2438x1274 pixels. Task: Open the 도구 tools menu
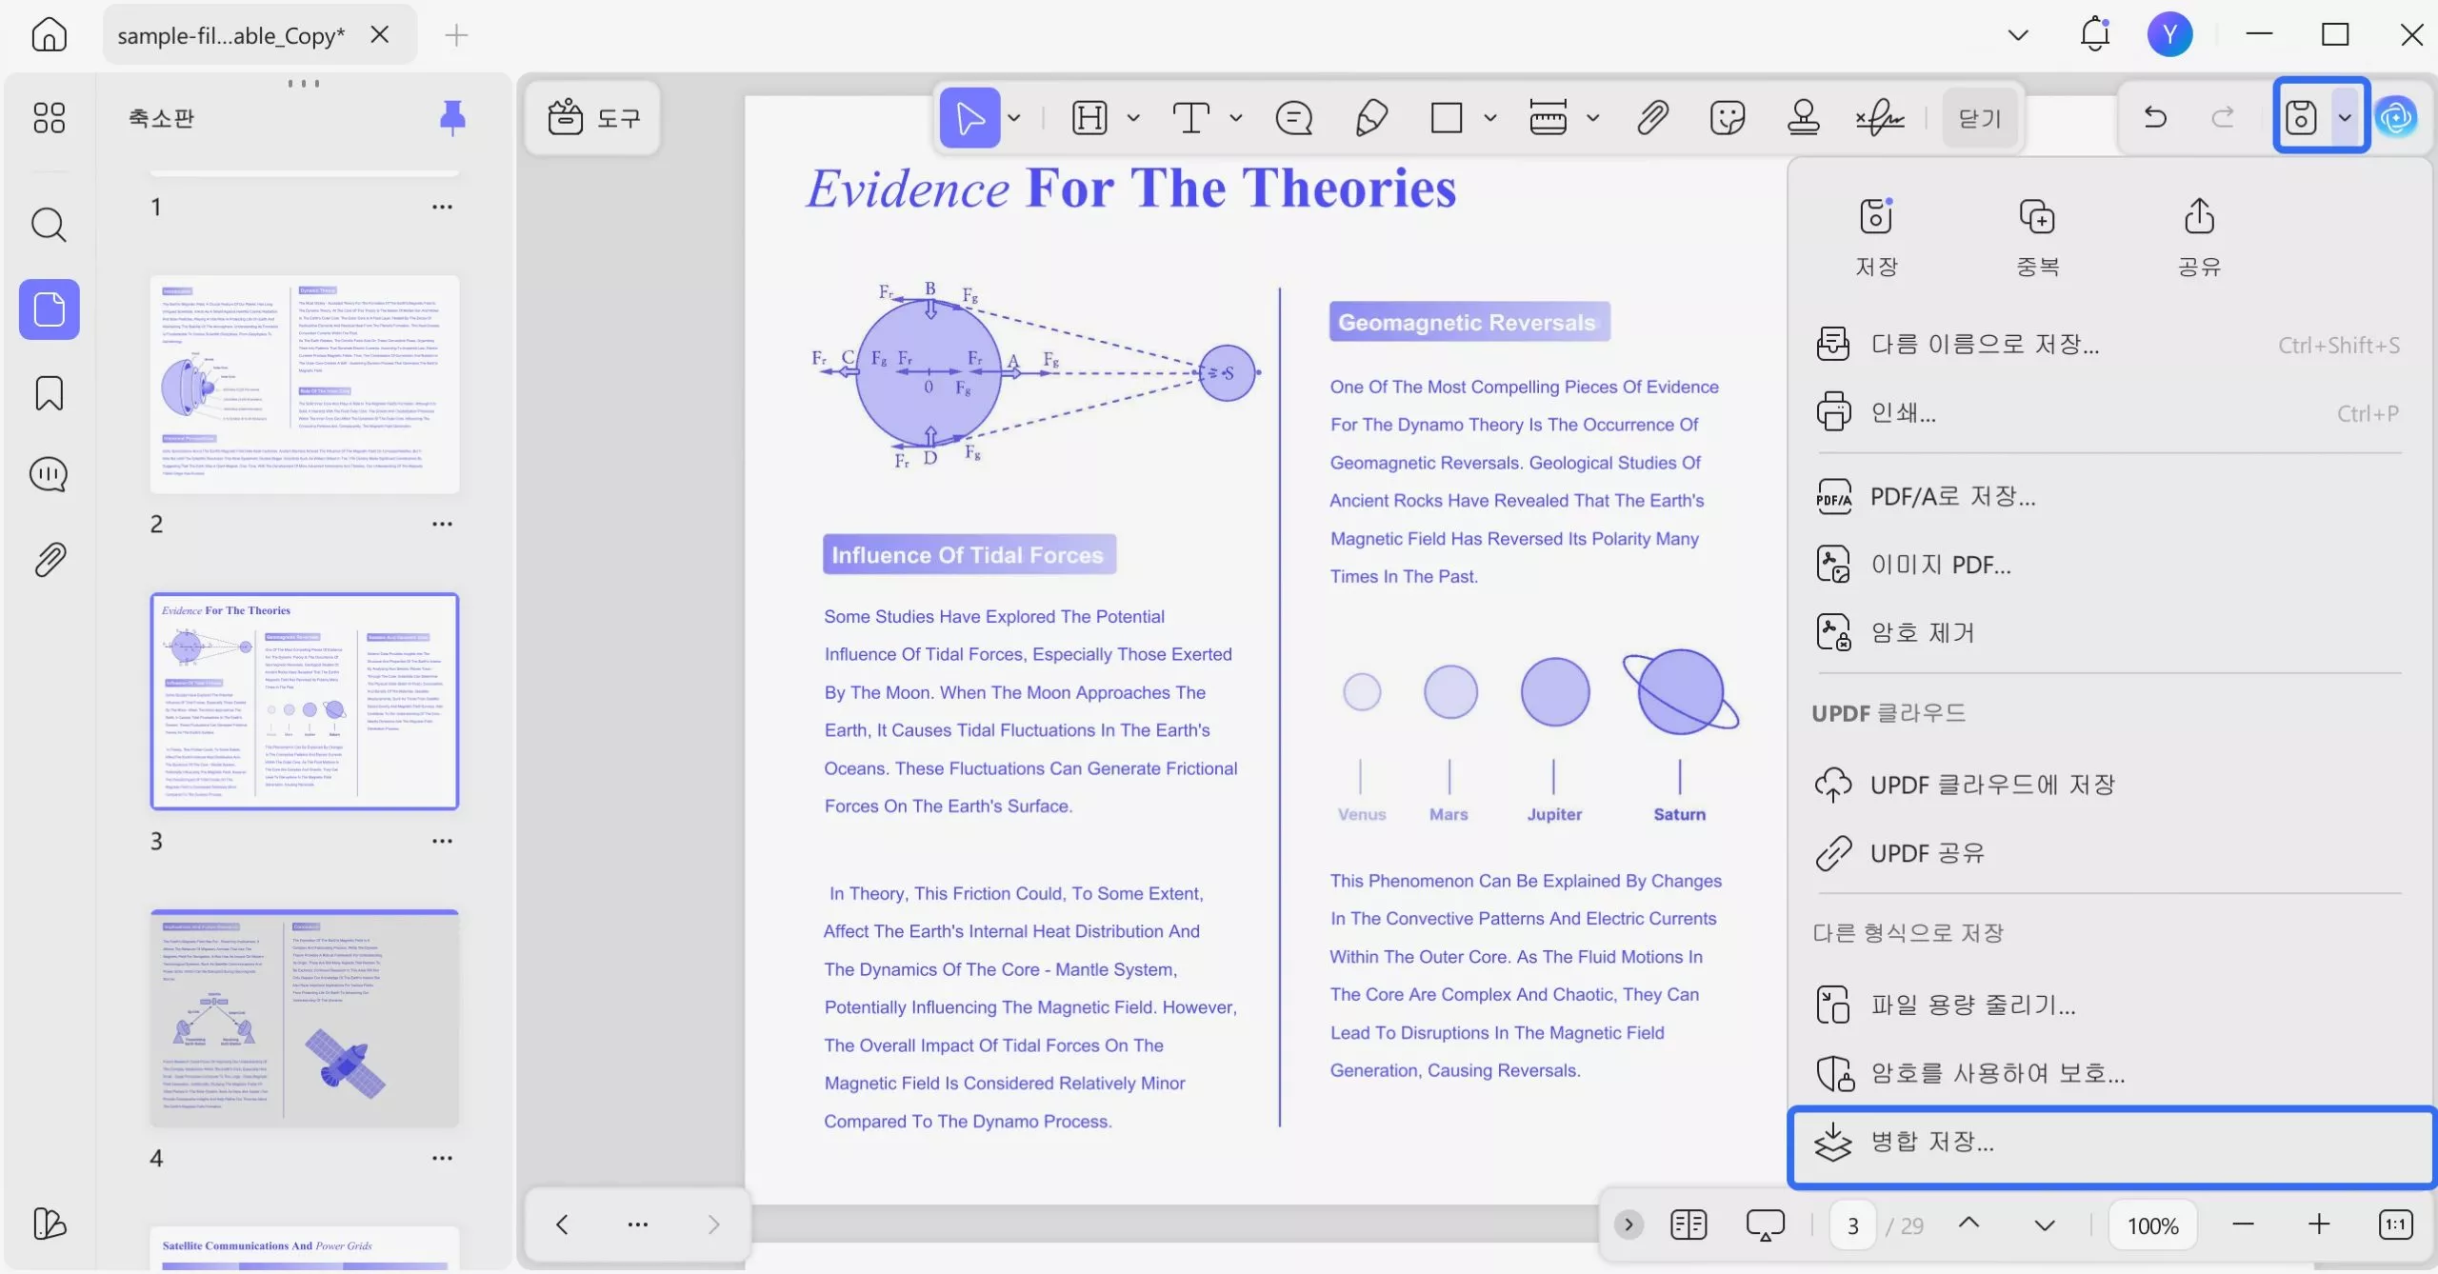point(592,118)
